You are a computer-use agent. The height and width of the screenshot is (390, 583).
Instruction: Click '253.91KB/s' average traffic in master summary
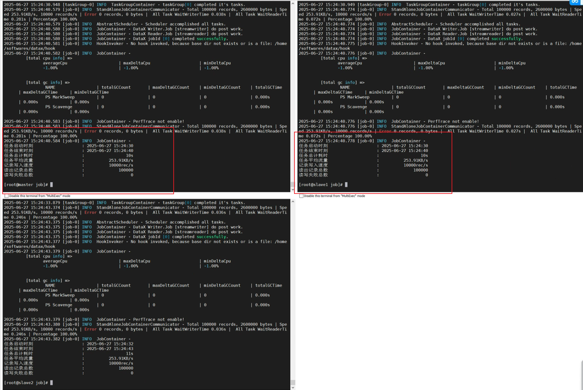[x=121, y=160]
